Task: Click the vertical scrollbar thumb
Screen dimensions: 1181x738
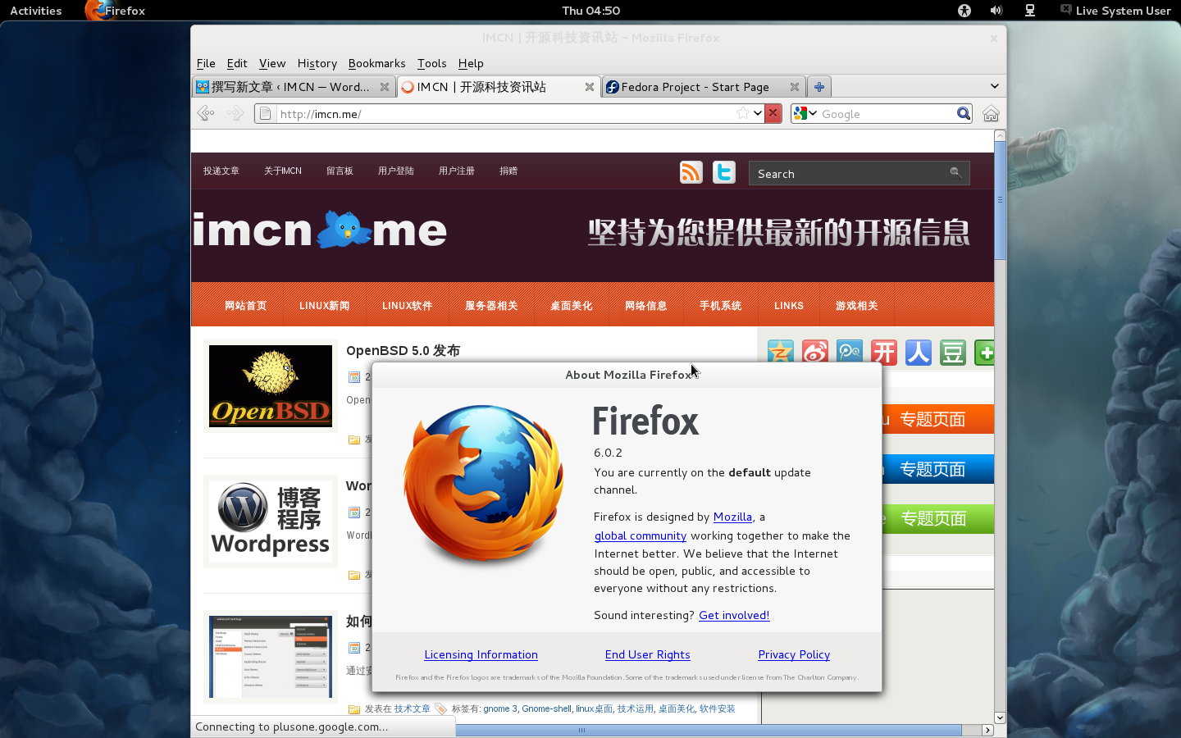Action: [1000, 199]
